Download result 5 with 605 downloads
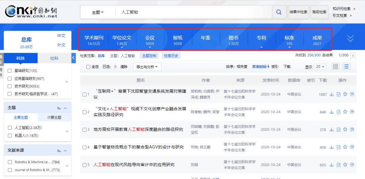 click(x=332, y=165)
